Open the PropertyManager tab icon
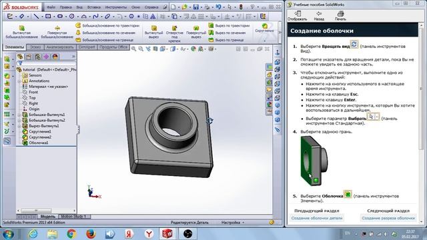Viewport: 427px width, 240px height. click(x=29, y=57)
